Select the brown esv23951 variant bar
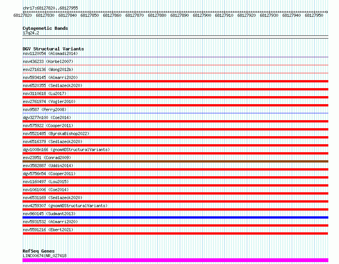Screen dimensions: 339x264 [175, 161]
